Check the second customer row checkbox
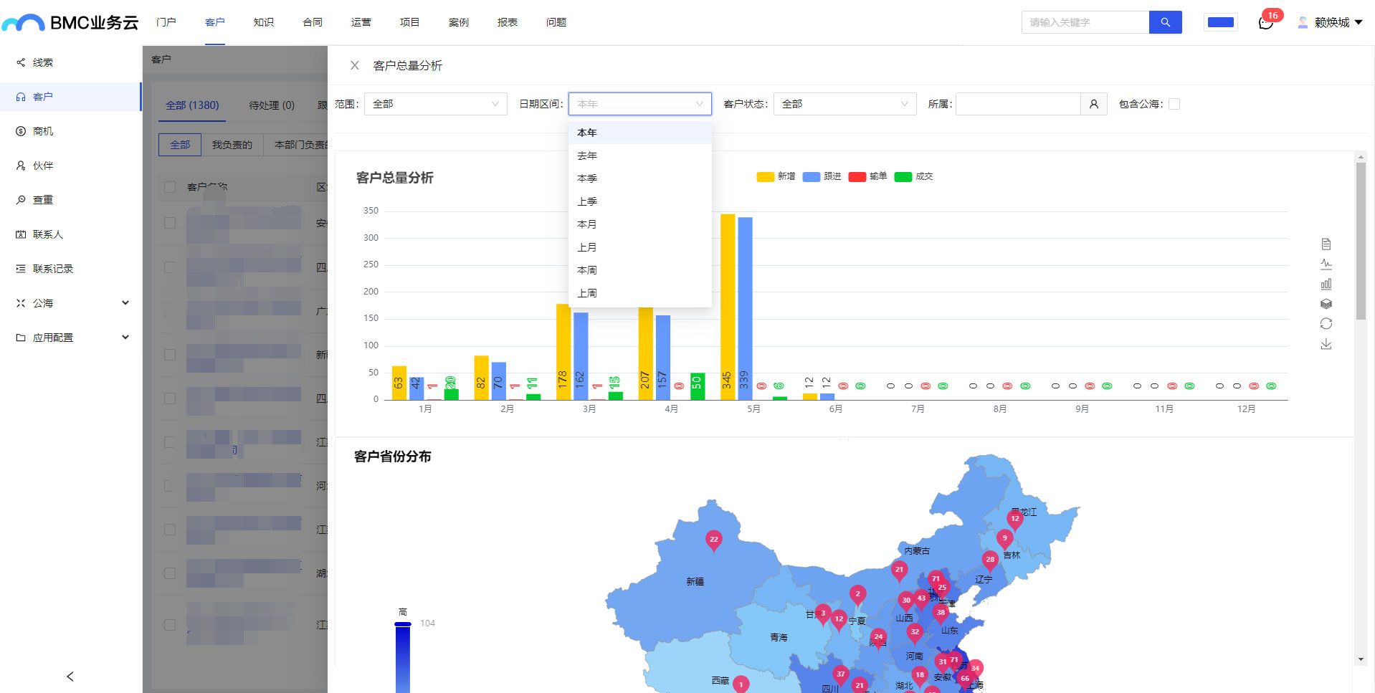The width and height of the screenshot is (1375, 693). click(x=170, y=267)
